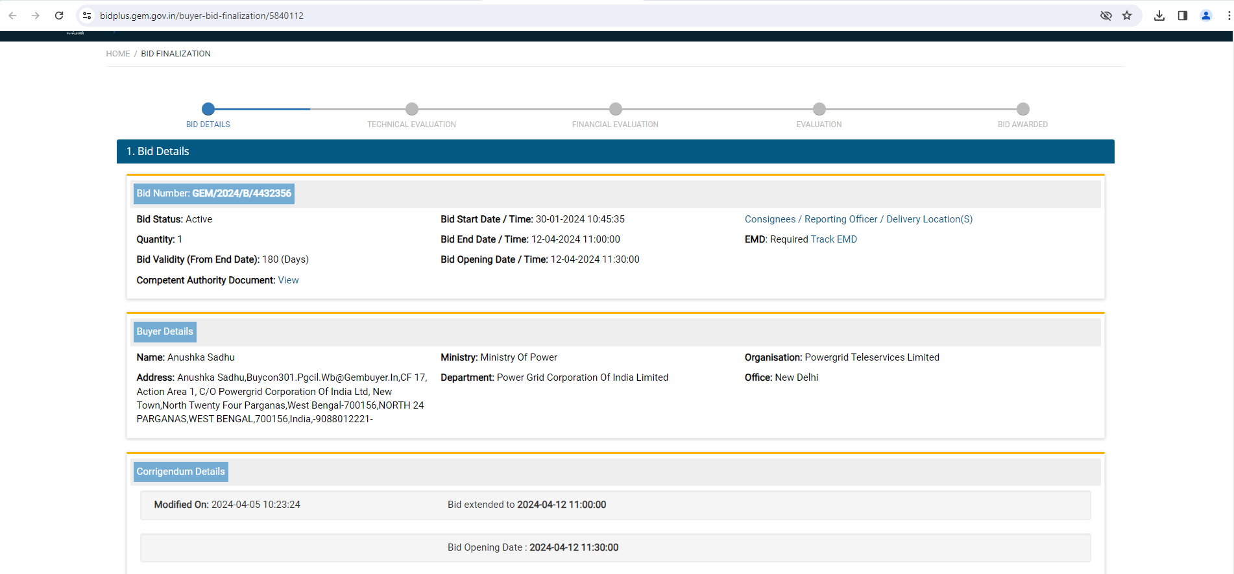Click Organisation Powergrid Teleservices Limited

pos(842,357)
